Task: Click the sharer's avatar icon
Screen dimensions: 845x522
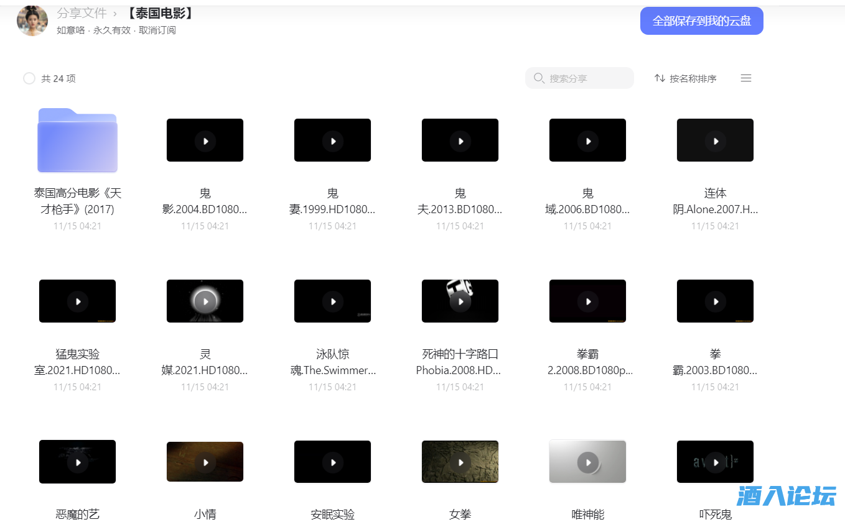Action: click(x=32, y=21)
